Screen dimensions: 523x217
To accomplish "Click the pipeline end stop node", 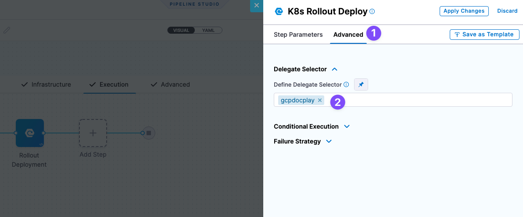I will click(x=149, y=133).
